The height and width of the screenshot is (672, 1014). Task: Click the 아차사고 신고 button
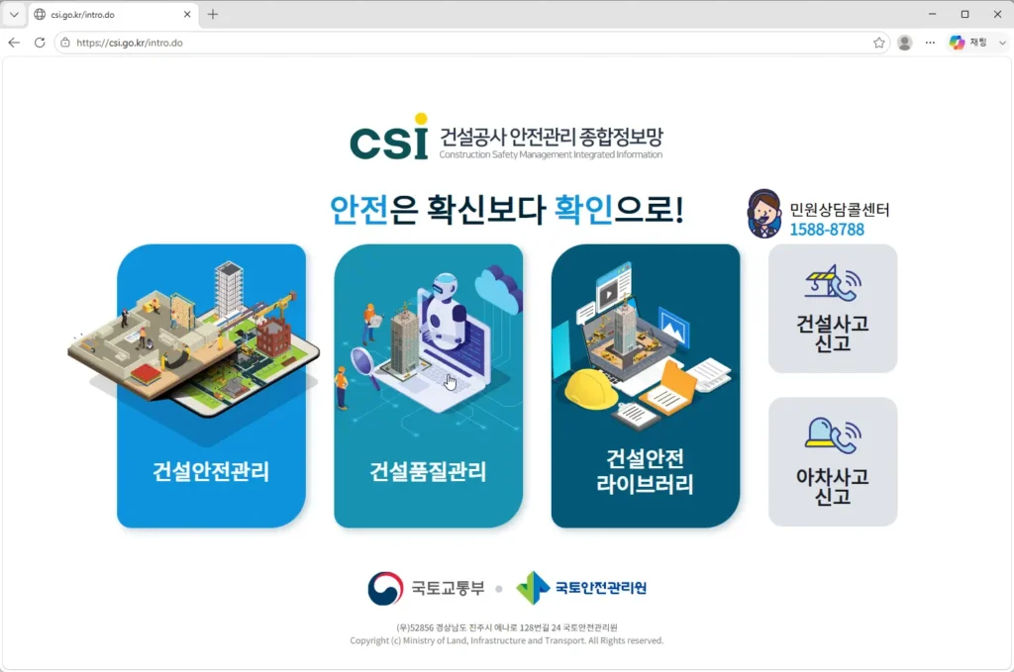[x=833, y=461]
